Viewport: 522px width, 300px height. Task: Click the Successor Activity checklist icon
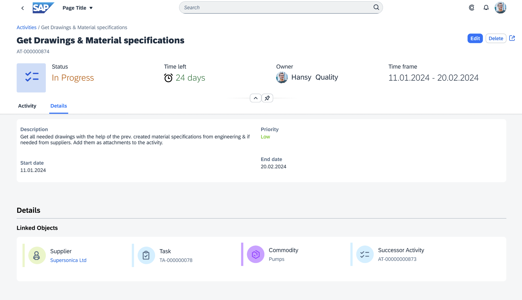coord(365,254)
